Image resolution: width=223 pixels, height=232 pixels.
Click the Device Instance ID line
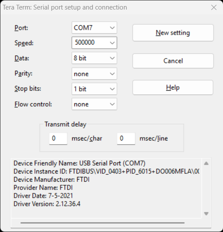(x=107, y=171)
